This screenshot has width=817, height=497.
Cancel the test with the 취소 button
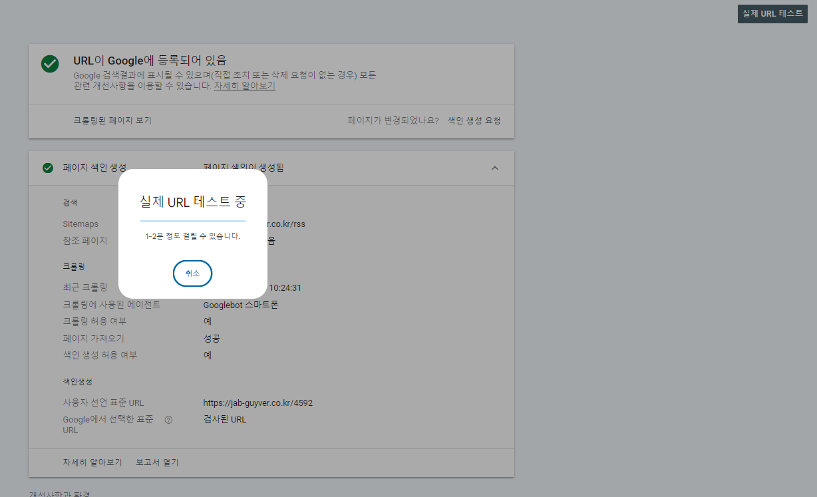(192, 273)
